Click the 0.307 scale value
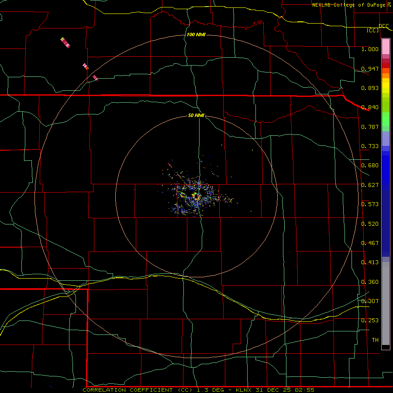Screen dimensions: 393x393 tap(370, 301)
